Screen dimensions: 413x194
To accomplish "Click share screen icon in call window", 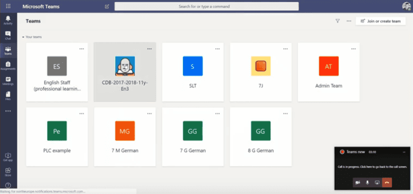I will coord(377,182).
